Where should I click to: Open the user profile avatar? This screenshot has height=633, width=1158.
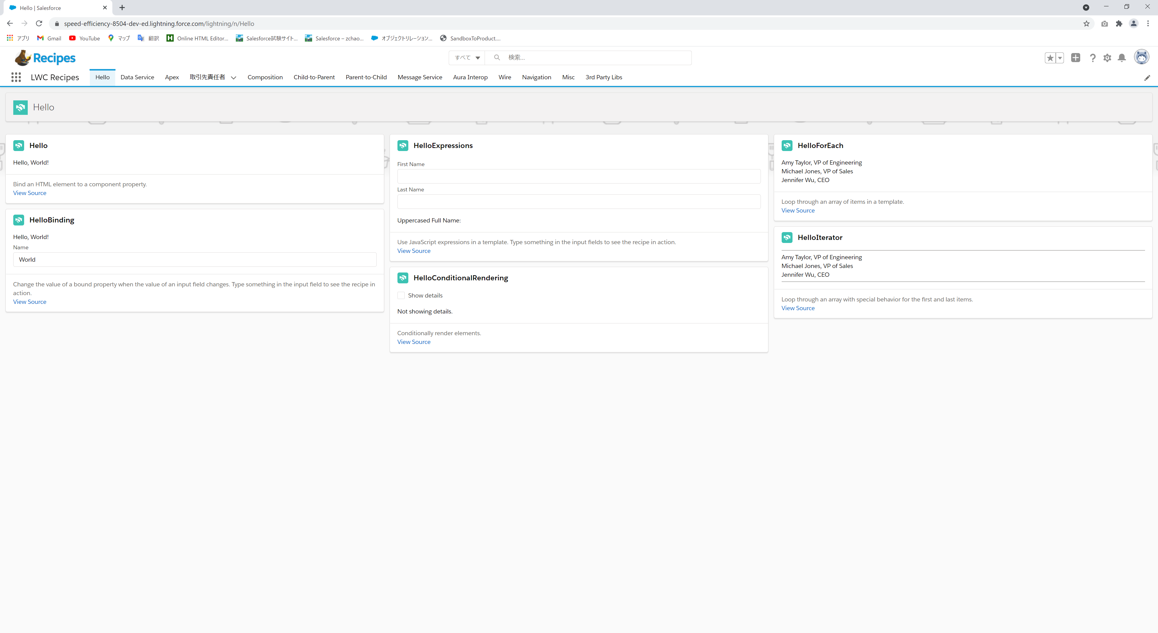click(1141, 57)
